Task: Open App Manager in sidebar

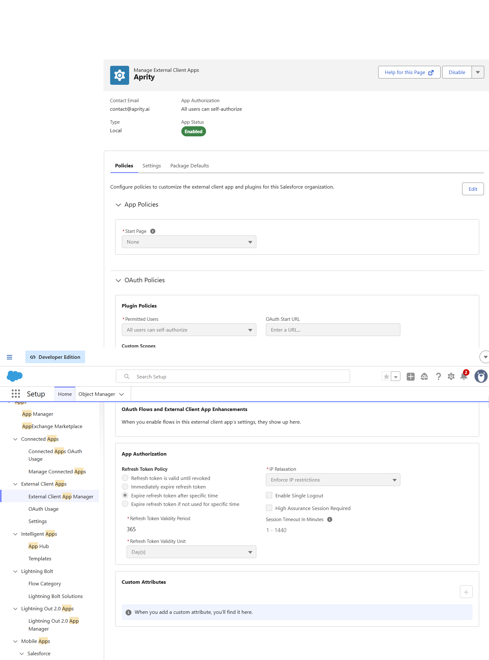Action: 38,414
